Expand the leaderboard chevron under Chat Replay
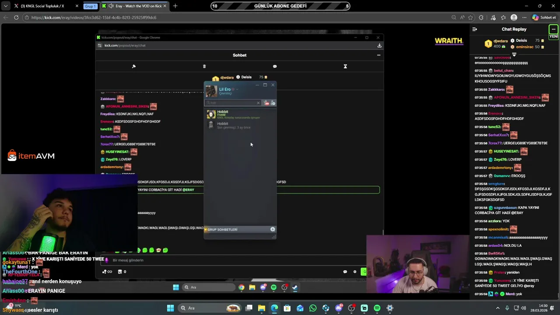 point(514,55)
